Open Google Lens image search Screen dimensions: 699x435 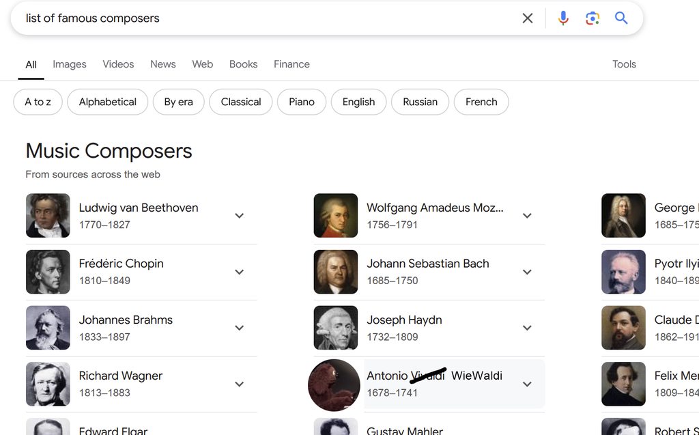(x=593, y=18)
